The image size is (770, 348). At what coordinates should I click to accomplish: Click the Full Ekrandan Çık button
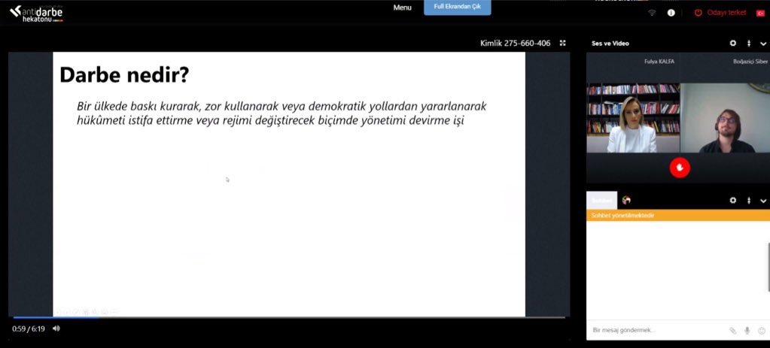(x=457, y=8)
